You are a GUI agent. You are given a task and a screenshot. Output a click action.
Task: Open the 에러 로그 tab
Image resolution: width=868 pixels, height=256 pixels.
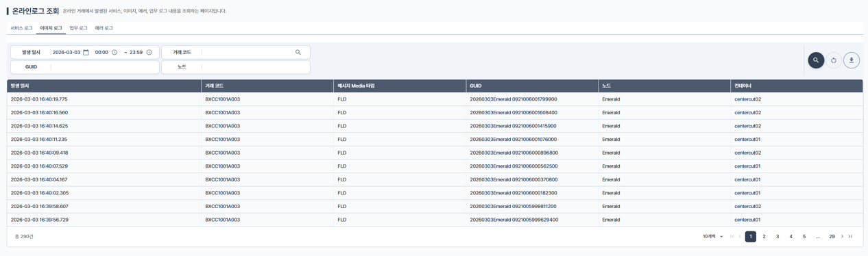(x=104, y=28)
